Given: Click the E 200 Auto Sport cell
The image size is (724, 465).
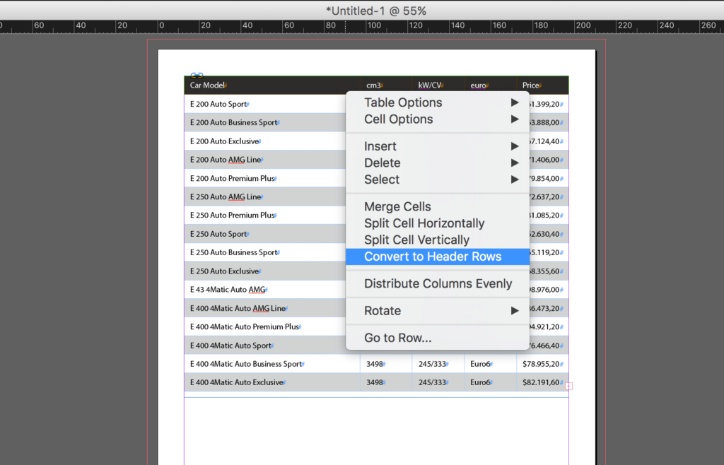Looking at the screenshot, I should coord(265,105).
